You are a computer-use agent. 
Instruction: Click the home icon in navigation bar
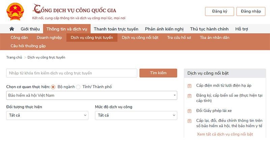pos(12,29)
